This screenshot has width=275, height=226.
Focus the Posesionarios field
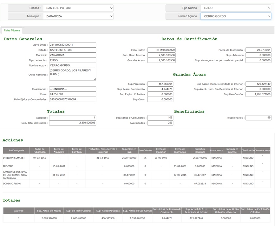(259, 117)
